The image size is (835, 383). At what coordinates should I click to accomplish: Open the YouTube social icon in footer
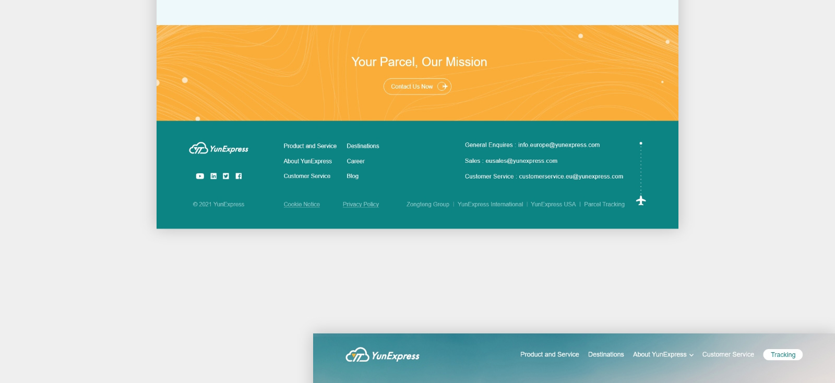(x=200, y=176)
